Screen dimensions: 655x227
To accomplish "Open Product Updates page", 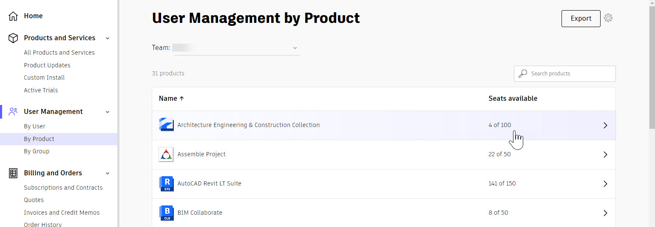I will point(47,65).
